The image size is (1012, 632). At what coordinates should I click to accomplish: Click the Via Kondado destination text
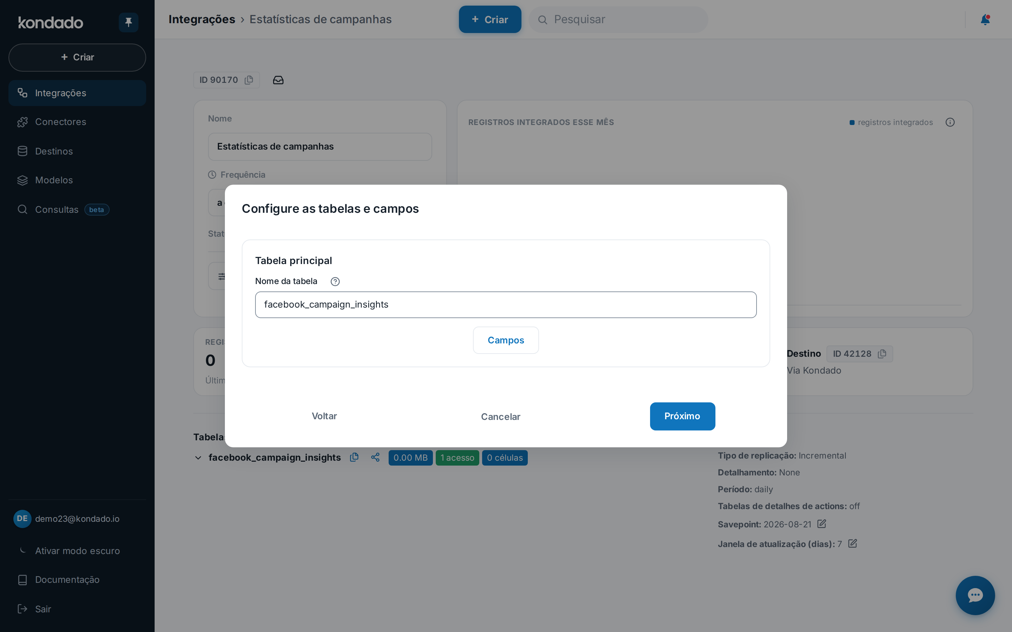click(814, 370)
